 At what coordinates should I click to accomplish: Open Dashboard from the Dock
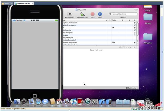(24, 101)
